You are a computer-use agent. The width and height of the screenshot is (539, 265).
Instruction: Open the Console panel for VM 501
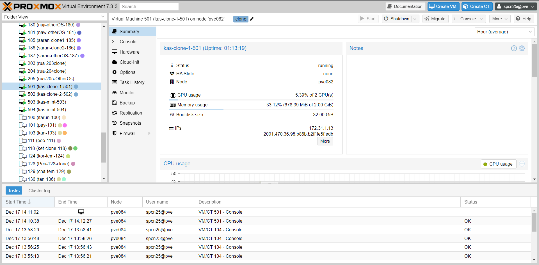(x=128, y=42)
